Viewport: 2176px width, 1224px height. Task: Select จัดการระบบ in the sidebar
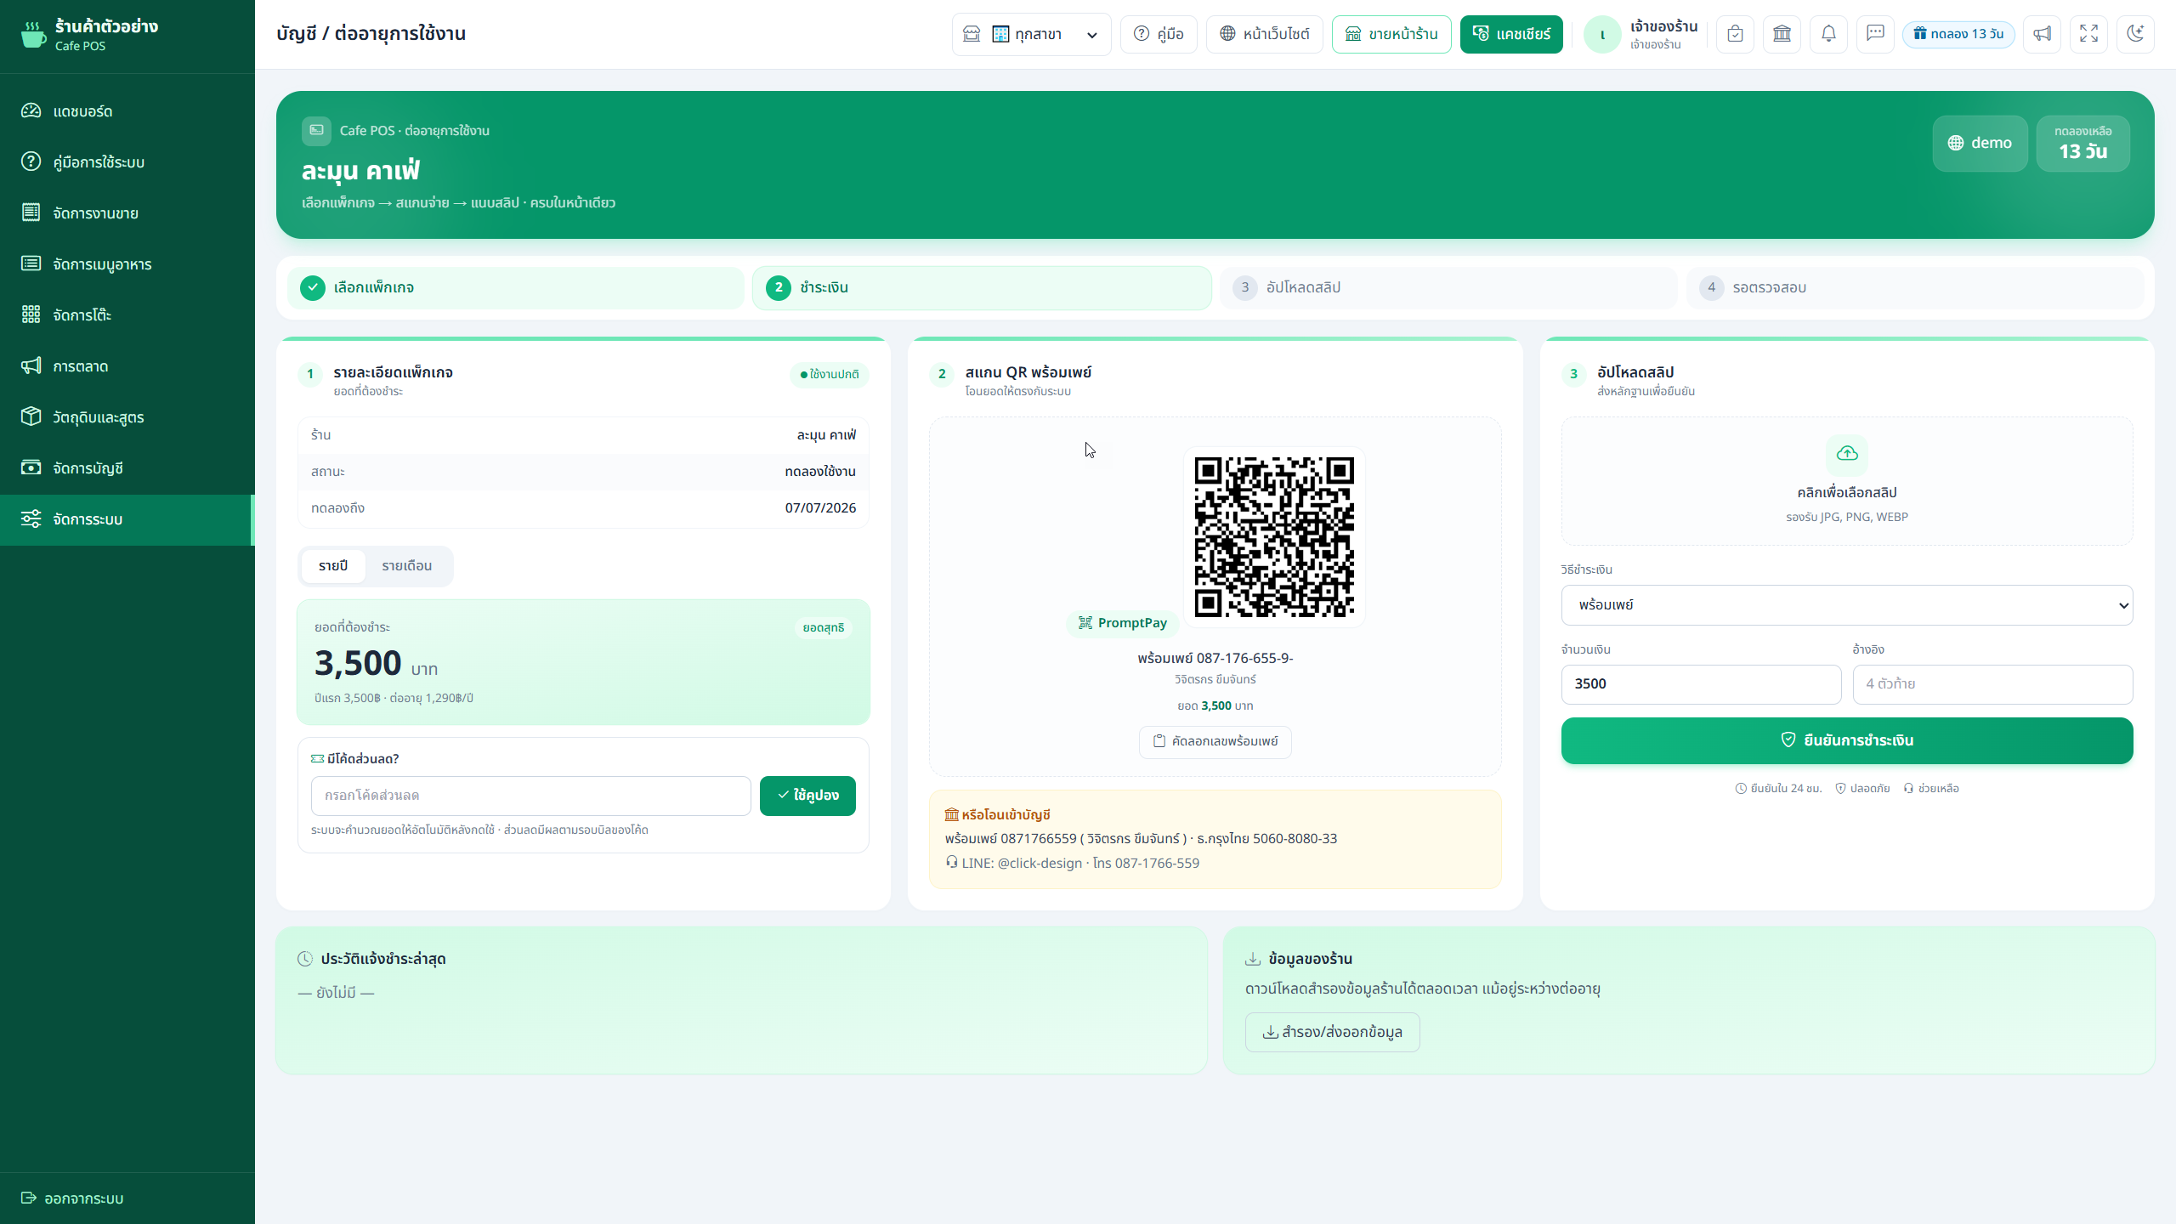[x=127, y=519]
